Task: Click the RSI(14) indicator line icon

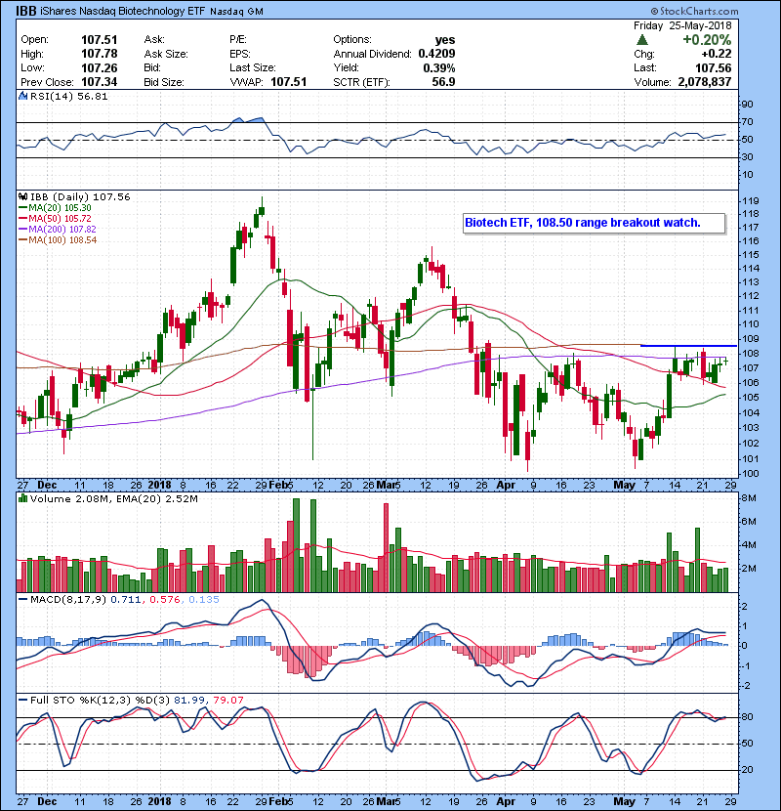Action: tap(22, 96)
